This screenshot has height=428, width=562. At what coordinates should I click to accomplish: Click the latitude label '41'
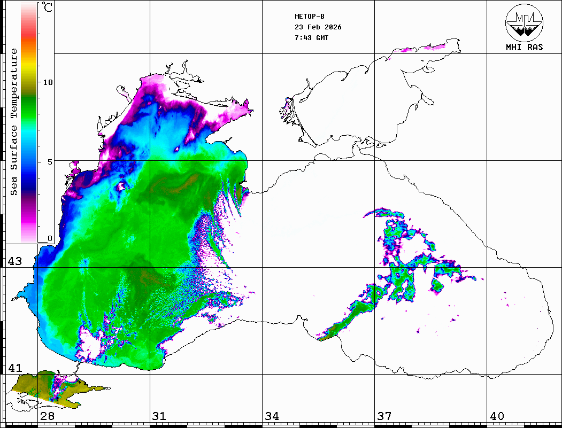(15, 368)
